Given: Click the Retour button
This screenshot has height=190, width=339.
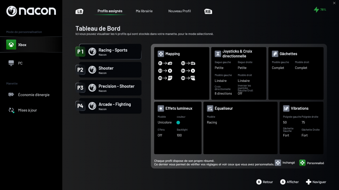Looking at the screenshot, I should (265, 182).
